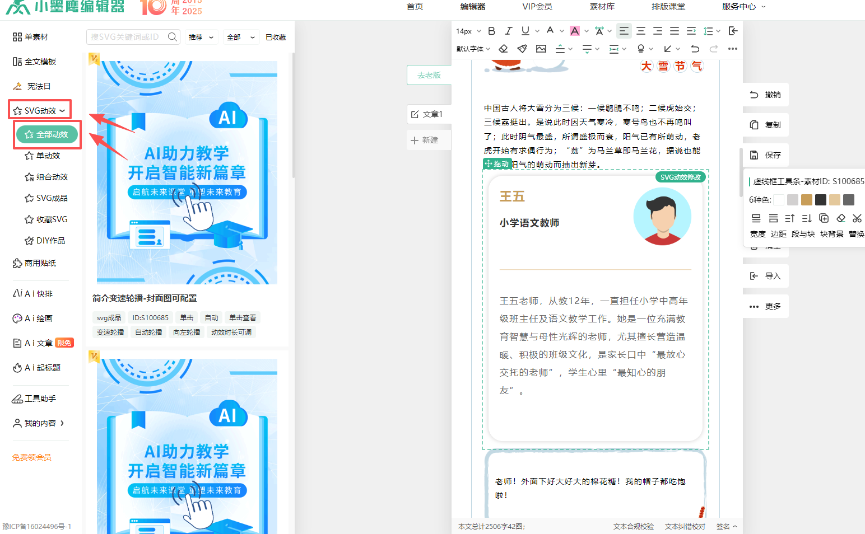Move the block down in the dashed-frame toolbar
The image size is (865, 534).
[807, 218]
